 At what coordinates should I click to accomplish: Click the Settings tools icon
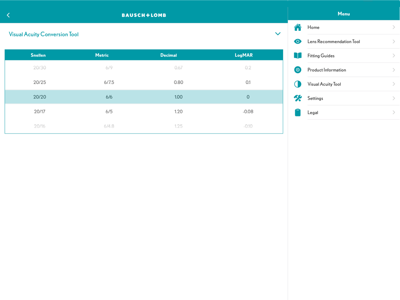tap(298, 98)
